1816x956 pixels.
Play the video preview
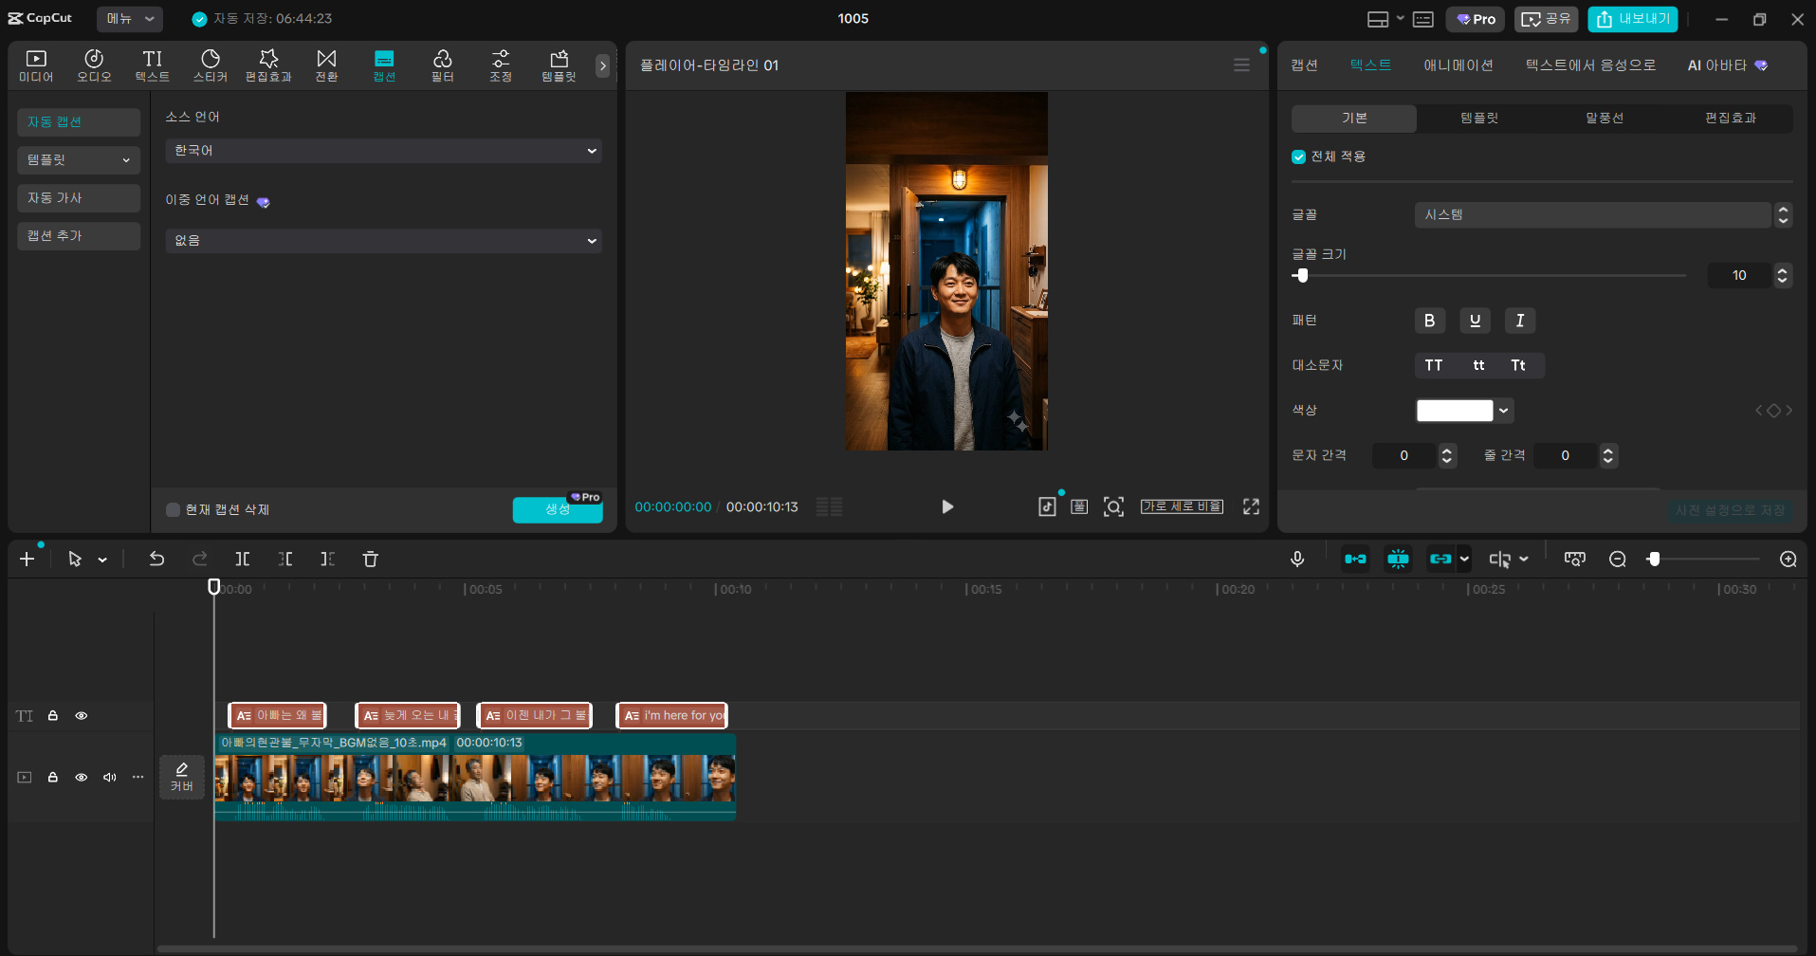[x=947, y=507]
